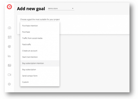Click the red app logo icon
138x99 pixels.
[x=9, y=7]
